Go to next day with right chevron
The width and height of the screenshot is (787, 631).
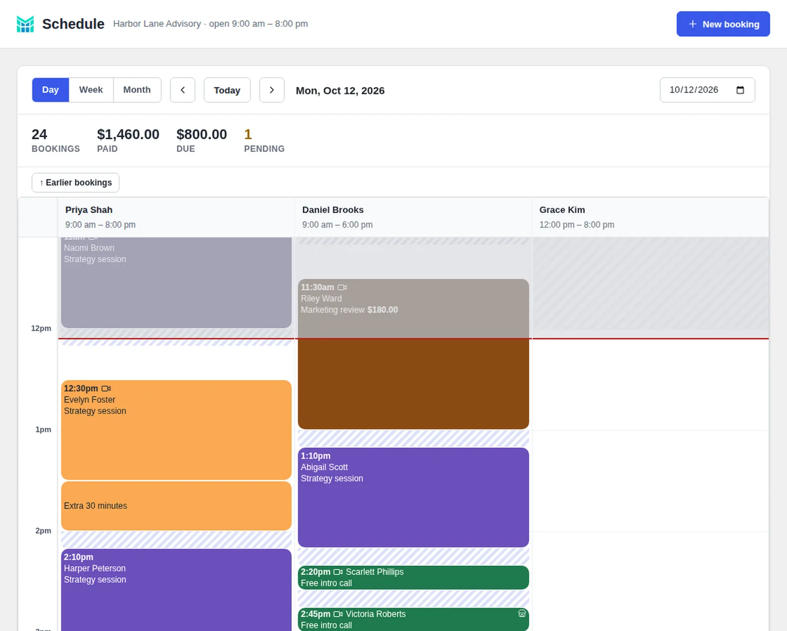pyautogui.click(x=272, y=90)
